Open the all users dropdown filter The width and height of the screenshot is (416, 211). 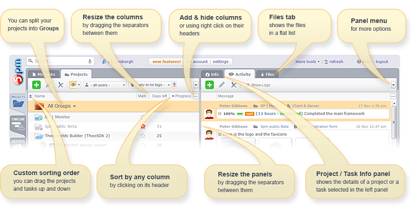[x=105, y=85]
